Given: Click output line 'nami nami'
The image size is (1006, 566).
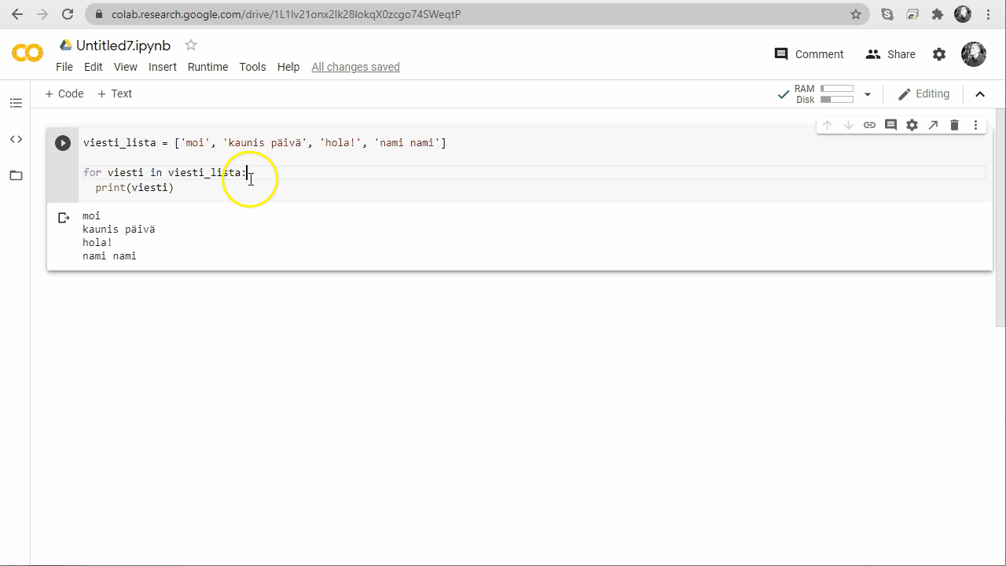Looking at the screenshot, I should [109, 256].
